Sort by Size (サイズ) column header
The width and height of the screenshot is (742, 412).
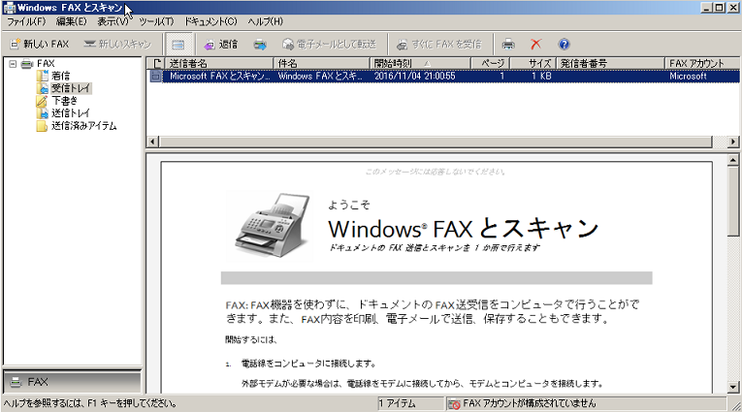click(532, 63)
